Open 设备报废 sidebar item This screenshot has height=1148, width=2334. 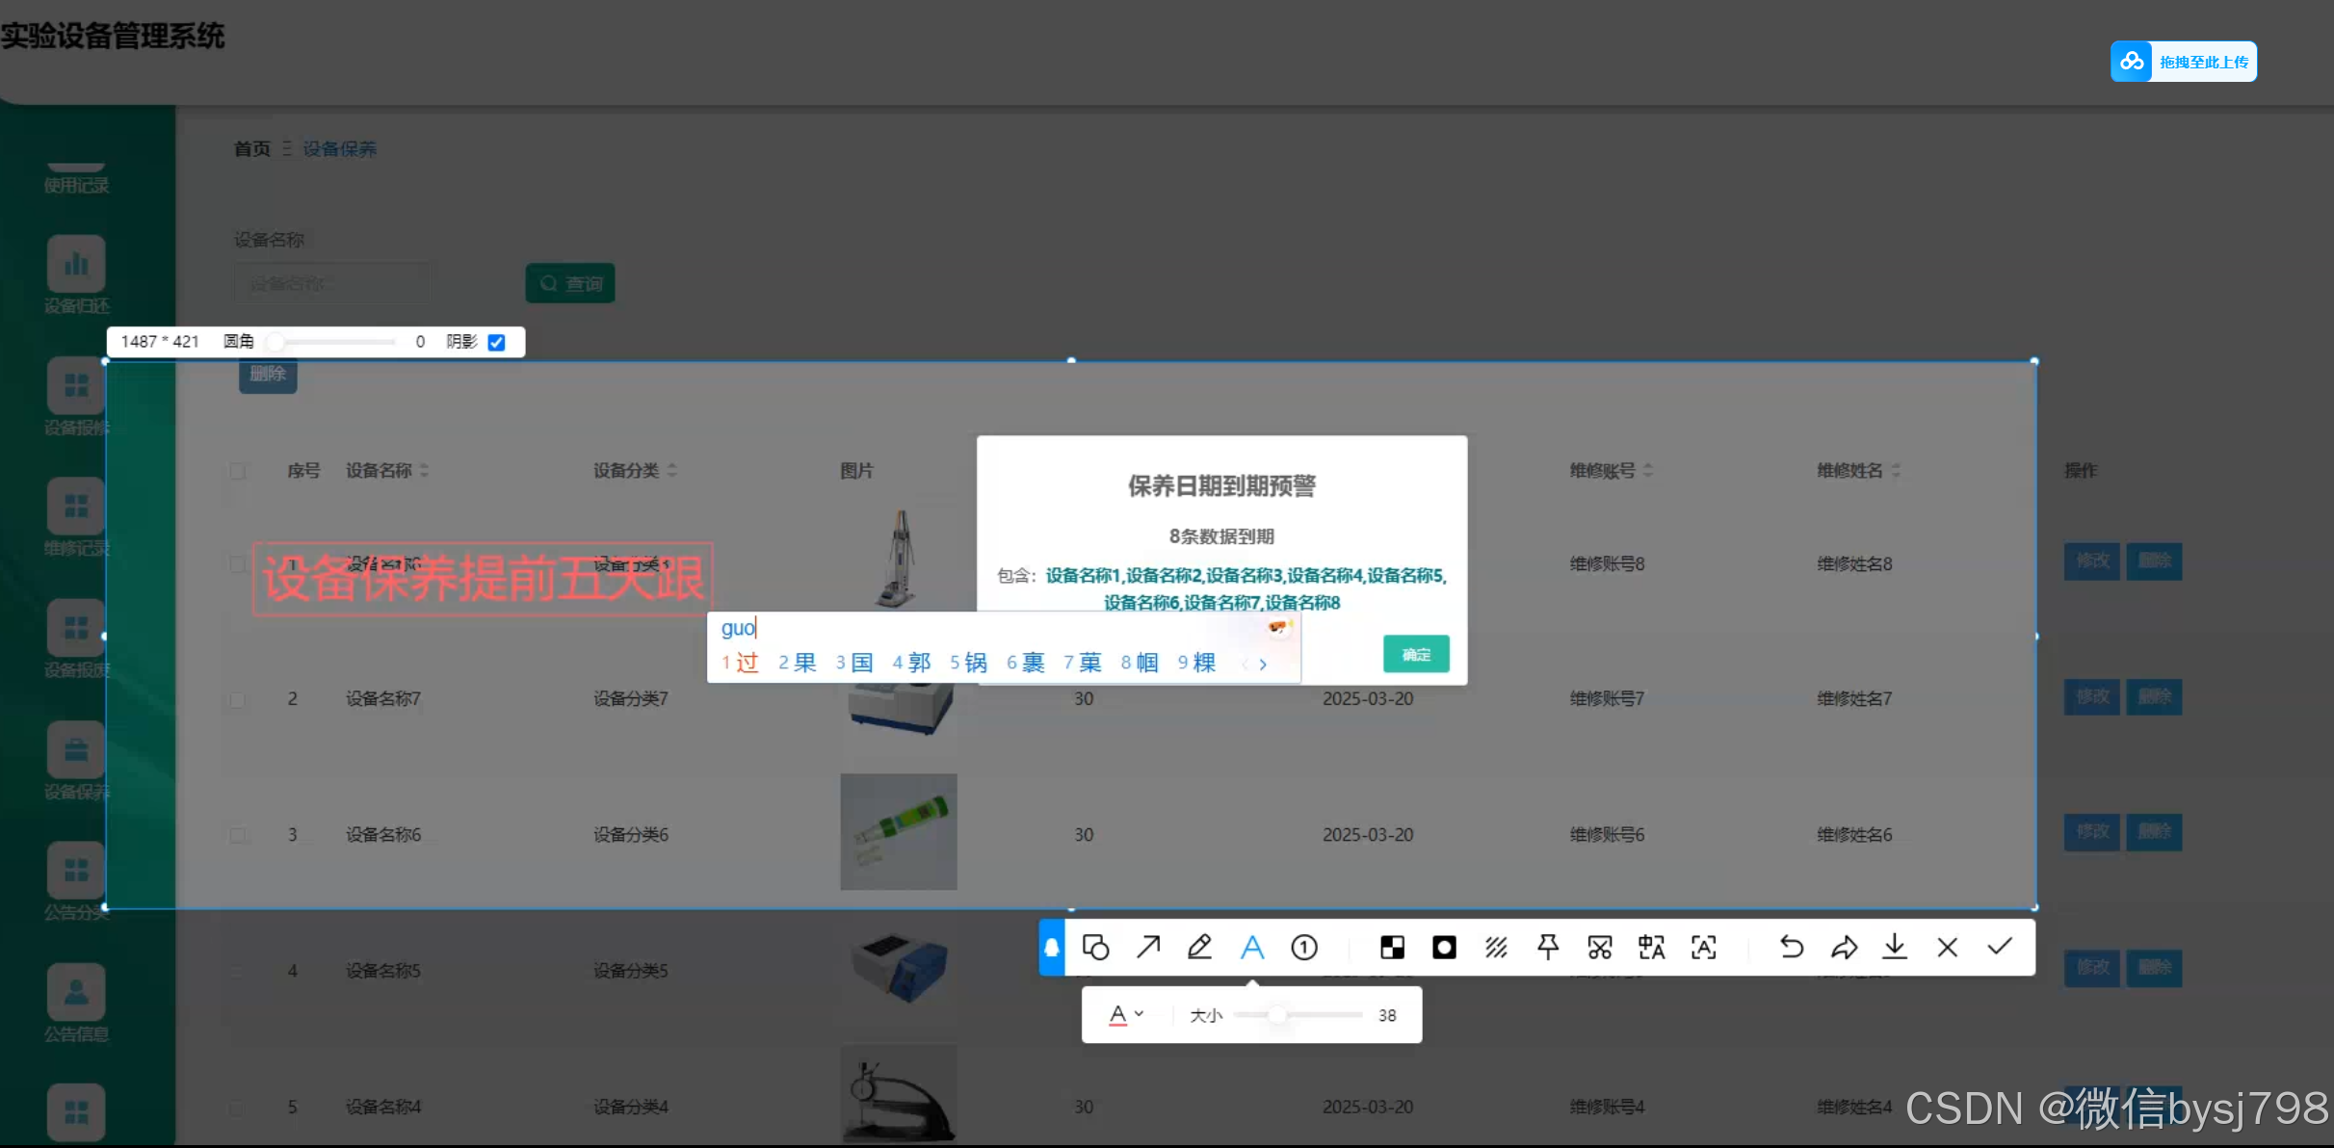click(x=76, y=640)
